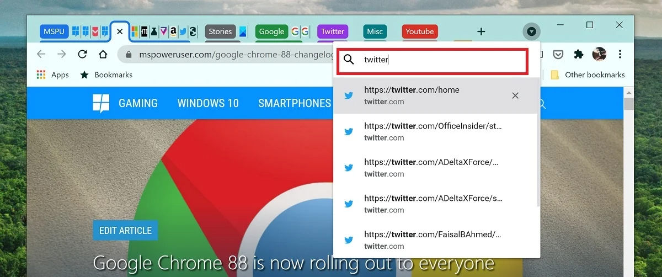Switch to the blue favicon tab after Stories
Screen dimensions: 662x277
click(x=243, y=31)
